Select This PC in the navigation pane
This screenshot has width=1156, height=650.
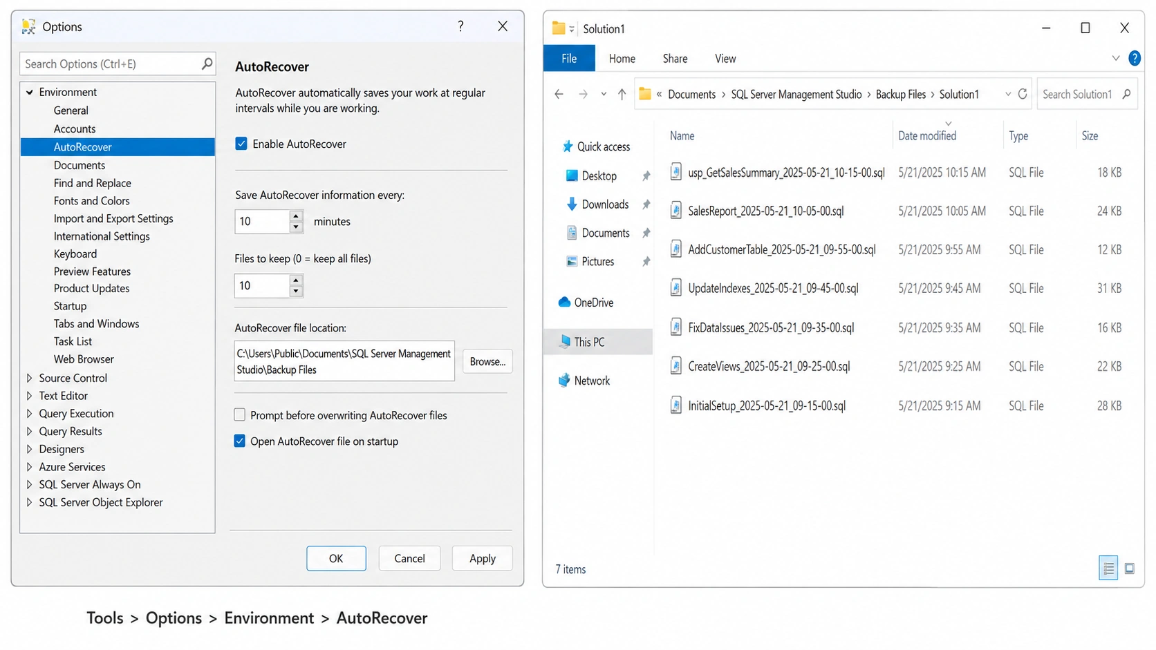(x=598, y=342)
